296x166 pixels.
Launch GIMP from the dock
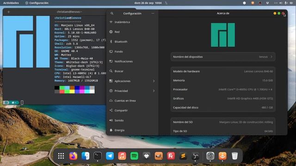click(159, 156)
